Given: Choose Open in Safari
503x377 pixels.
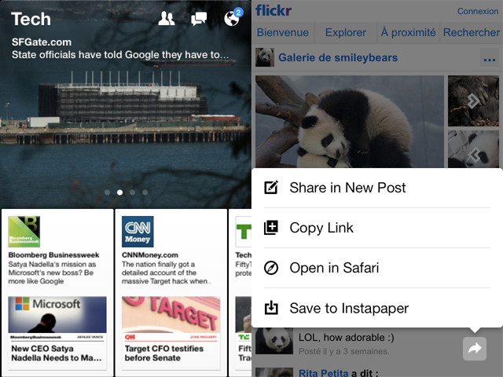Looking at the screenshot, I should coord(377,268).
